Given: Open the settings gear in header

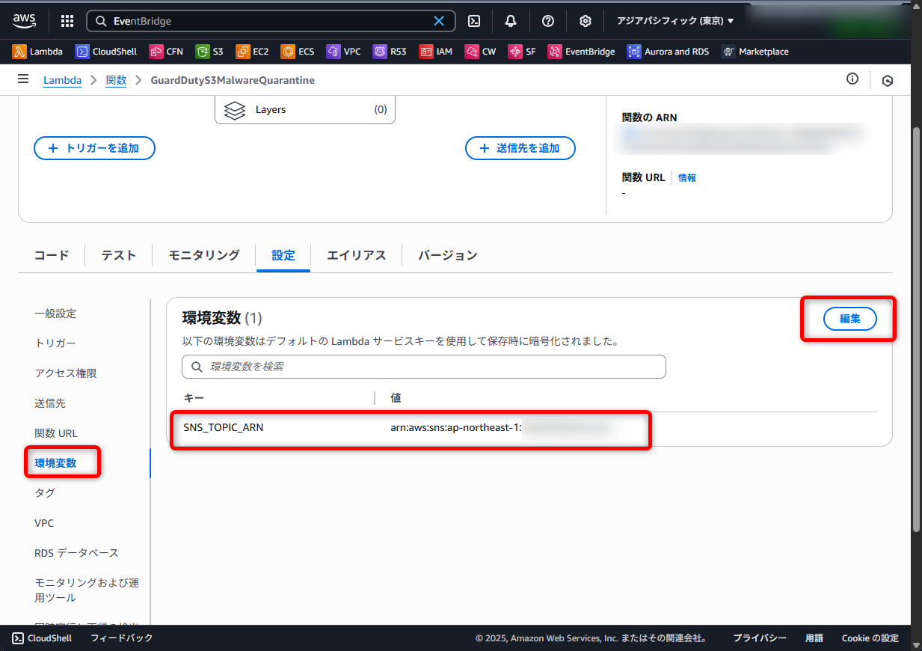Looking at the screenshot, I should (x=586, y=21).
